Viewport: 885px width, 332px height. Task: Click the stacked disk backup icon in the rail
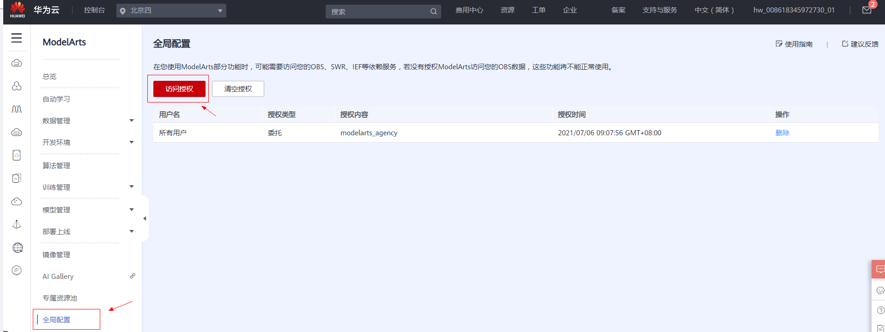tap(17, 178)
